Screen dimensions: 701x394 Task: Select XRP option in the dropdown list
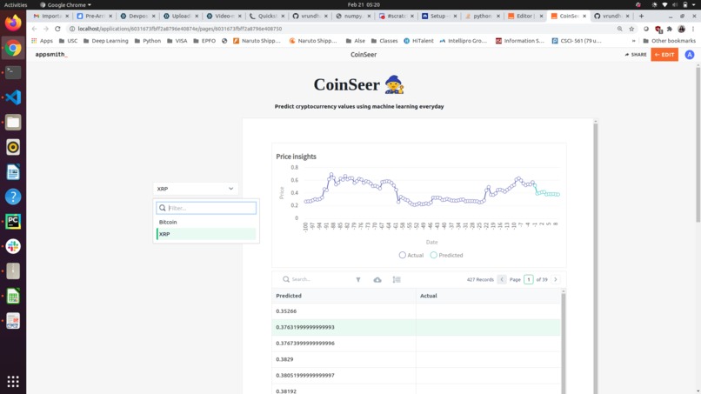(206, 234)
